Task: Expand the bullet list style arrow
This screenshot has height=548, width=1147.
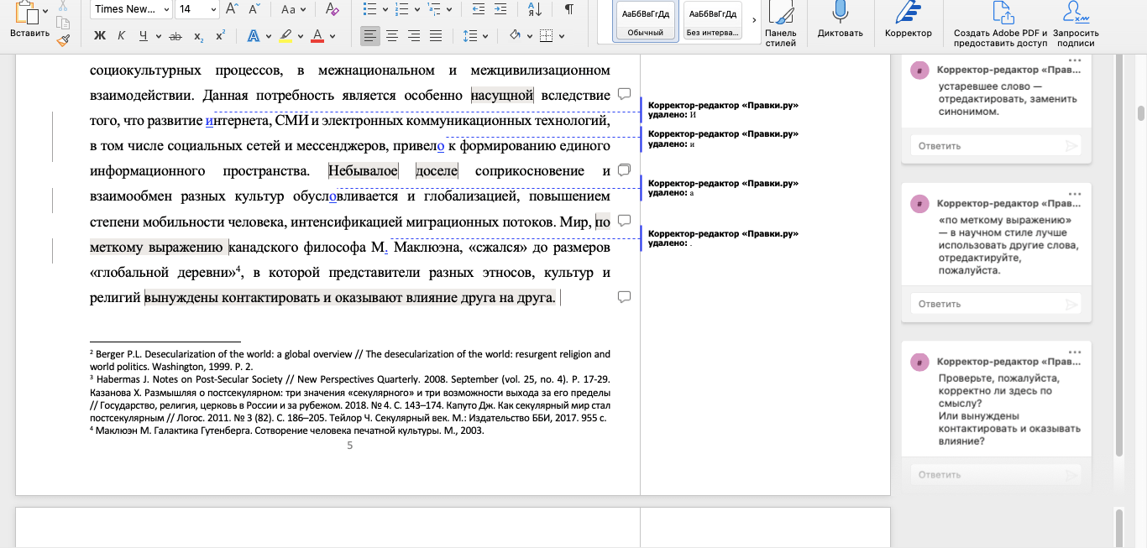Action: point(385,9)
